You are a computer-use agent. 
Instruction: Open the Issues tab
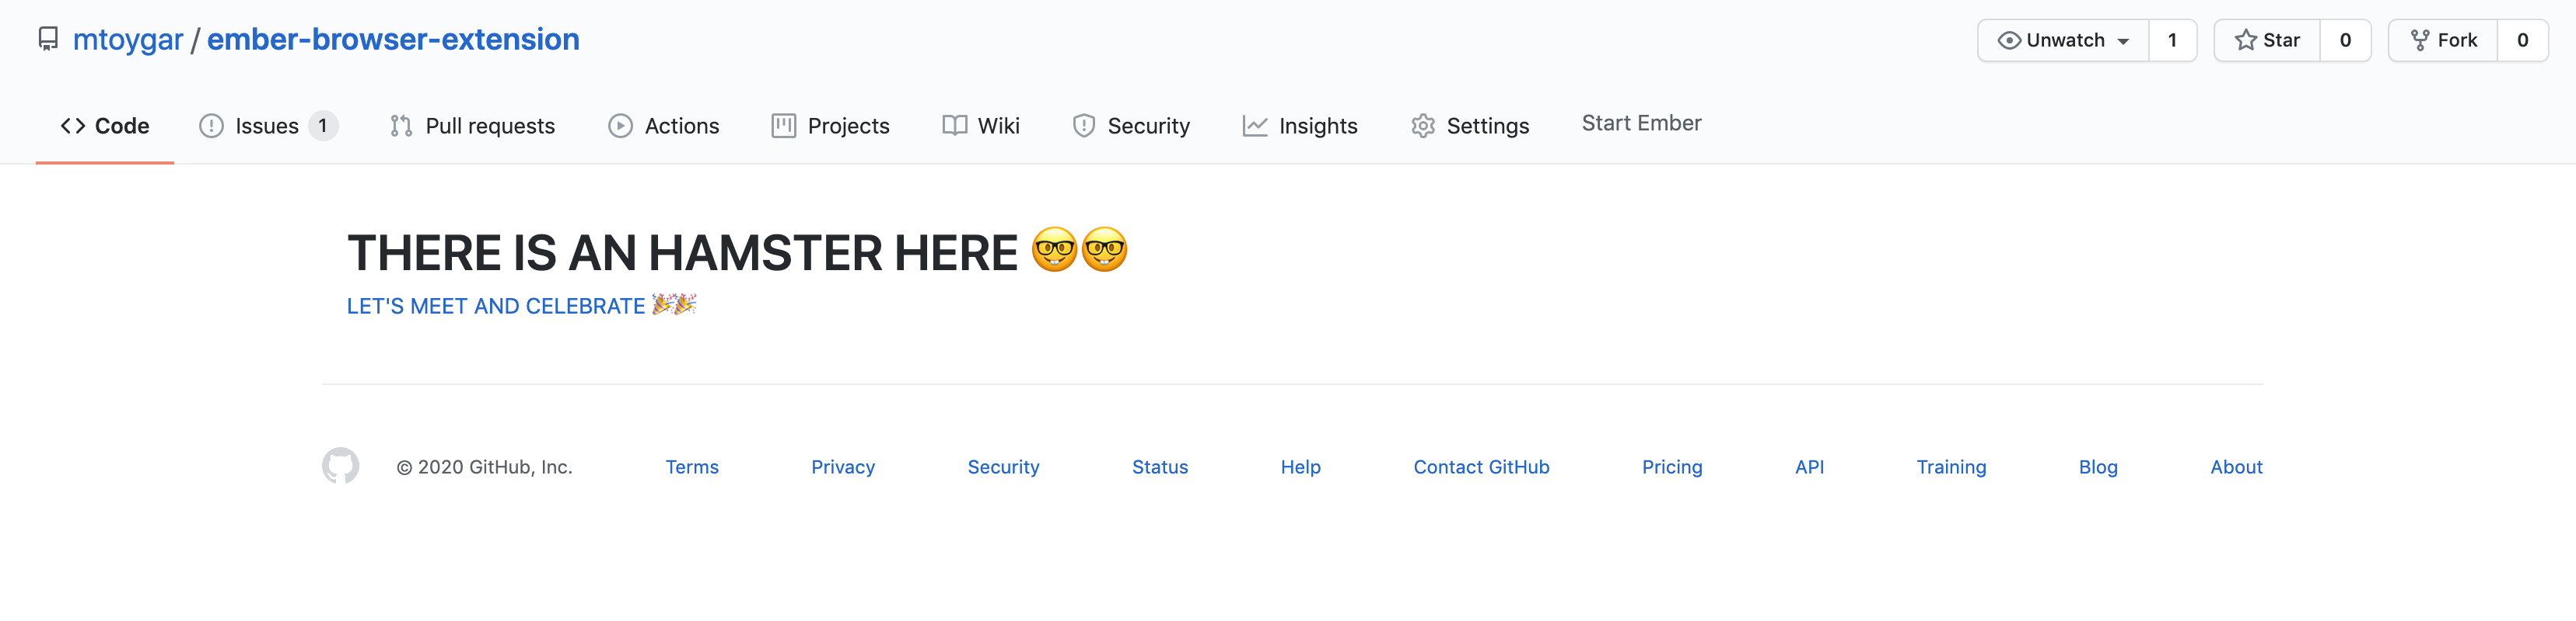pos(268,126)
